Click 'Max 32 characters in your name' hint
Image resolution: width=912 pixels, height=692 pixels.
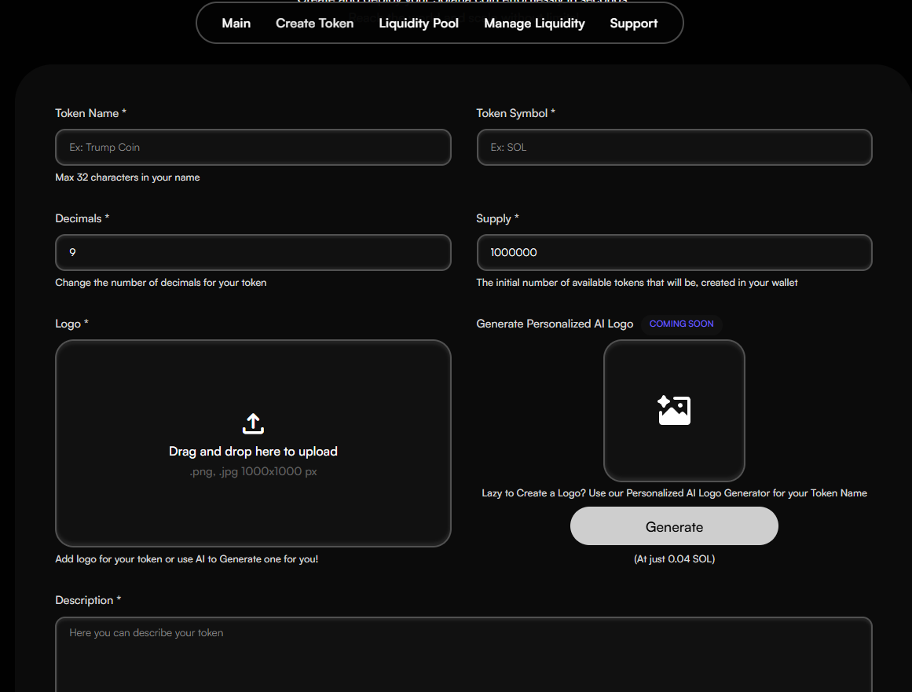[x=127, y=178]
